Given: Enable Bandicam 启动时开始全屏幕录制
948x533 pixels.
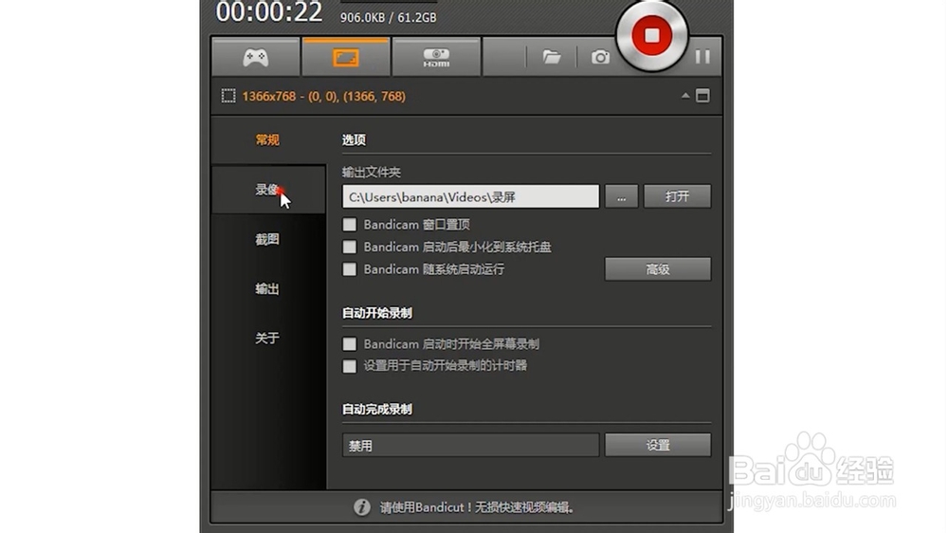Looking at the screenshot, I should click(350, 344).
